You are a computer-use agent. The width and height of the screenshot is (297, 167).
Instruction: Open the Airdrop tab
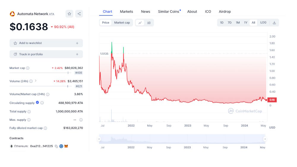pyautogui.click(x=225, y=12)
